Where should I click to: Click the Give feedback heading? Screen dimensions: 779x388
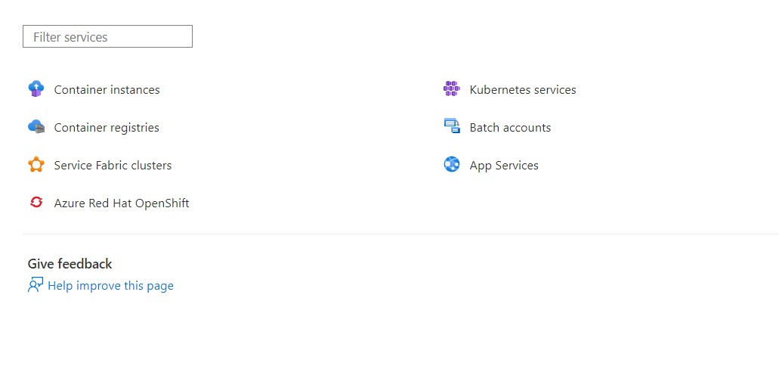click(x=70, y=264)
